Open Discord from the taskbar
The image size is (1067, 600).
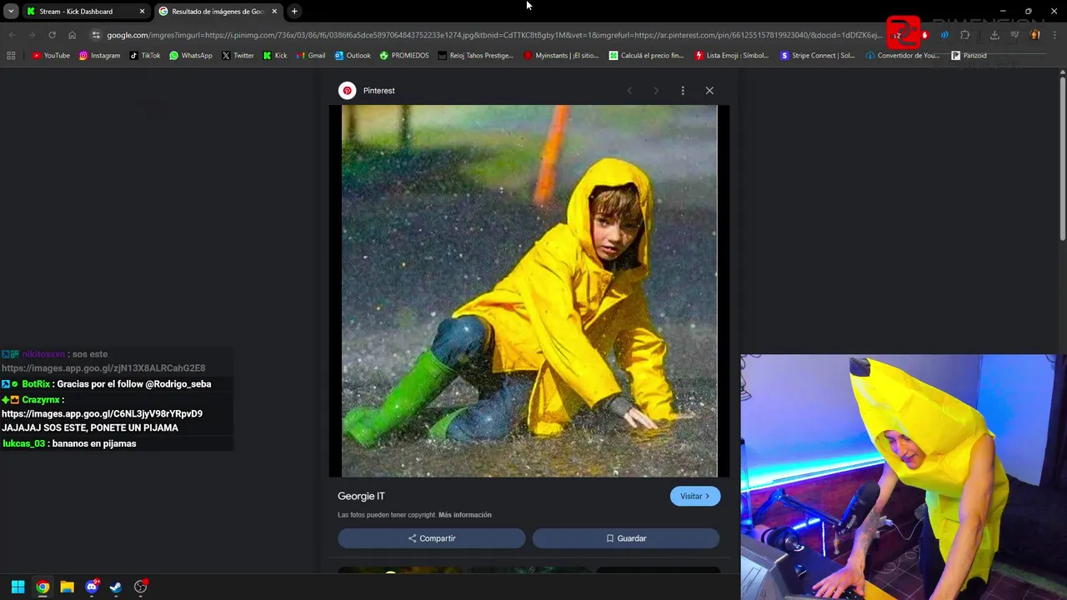(92, 587)
